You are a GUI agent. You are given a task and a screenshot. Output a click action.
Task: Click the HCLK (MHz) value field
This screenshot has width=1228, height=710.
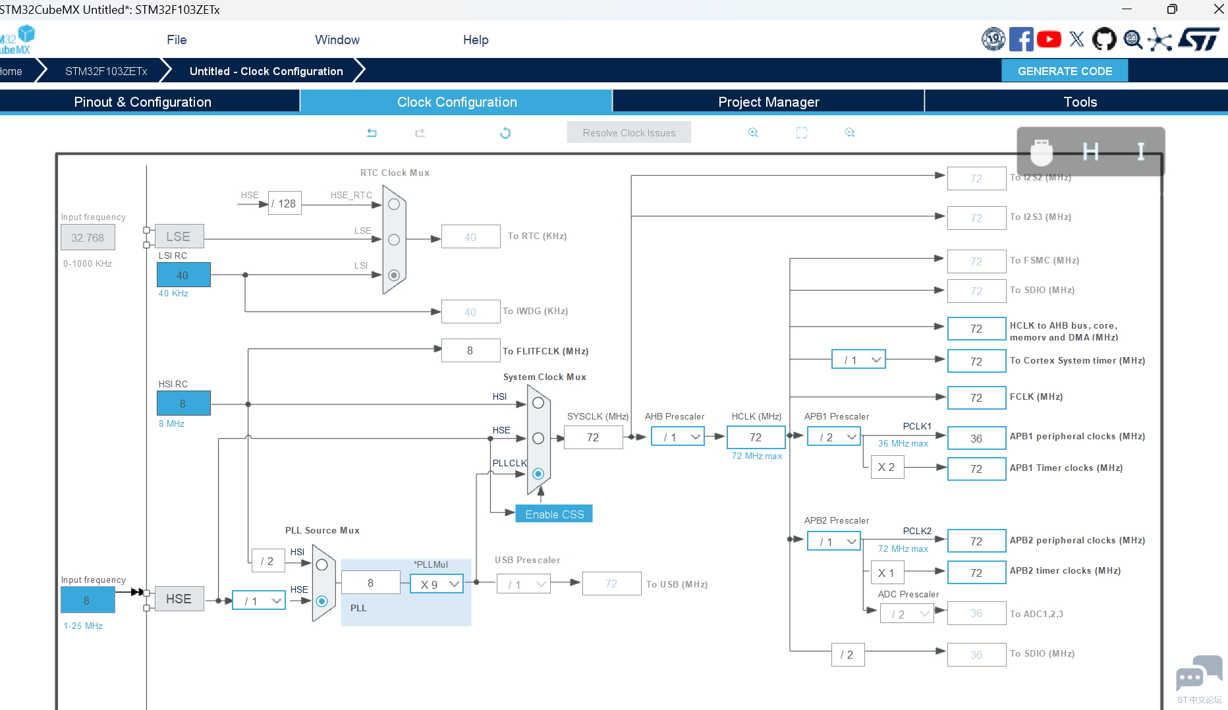click(x=756, y=437)
